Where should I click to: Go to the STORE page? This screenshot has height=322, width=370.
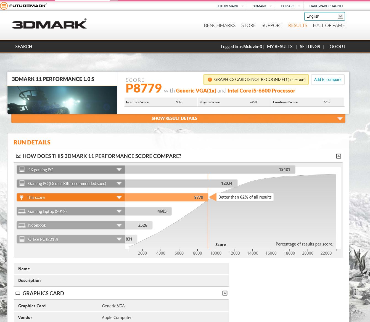[x=249, y=25]
